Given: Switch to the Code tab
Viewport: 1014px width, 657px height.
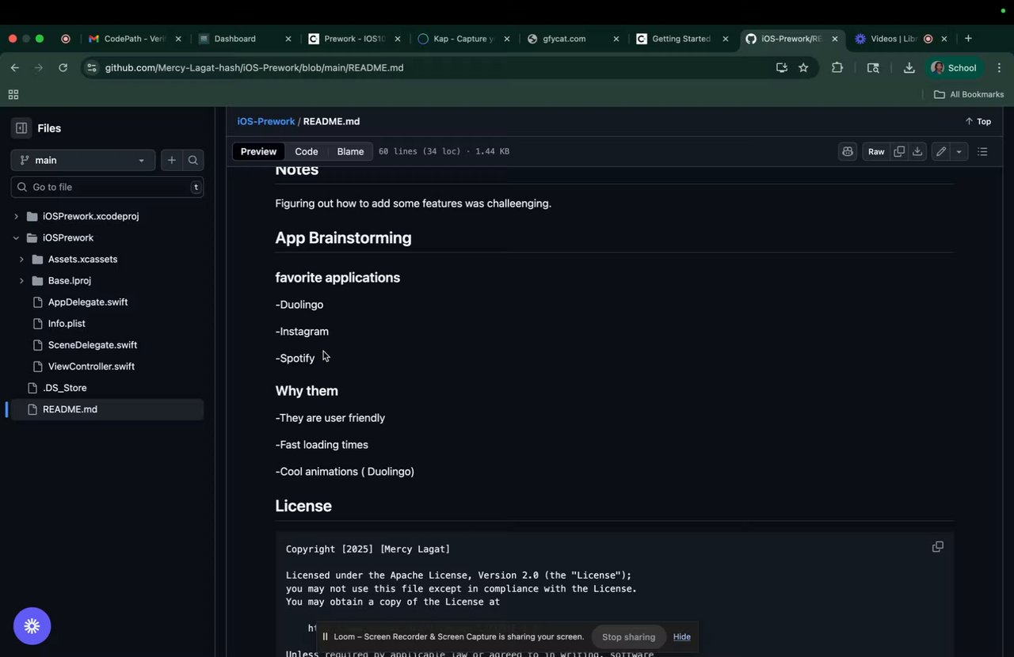Looking at the screenshot, I should pyautogui.click(x=307, y=151).
